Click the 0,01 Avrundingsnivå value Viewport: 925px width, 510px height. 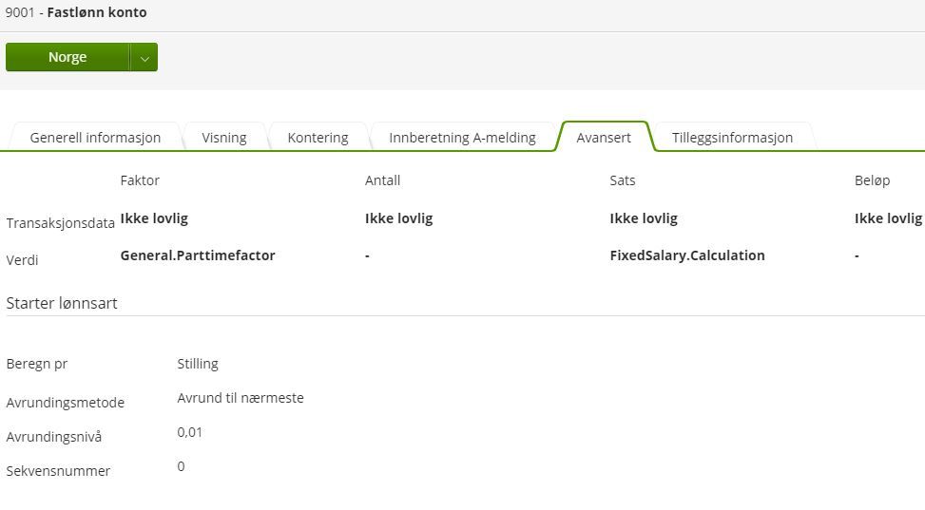tap(190, 432)
